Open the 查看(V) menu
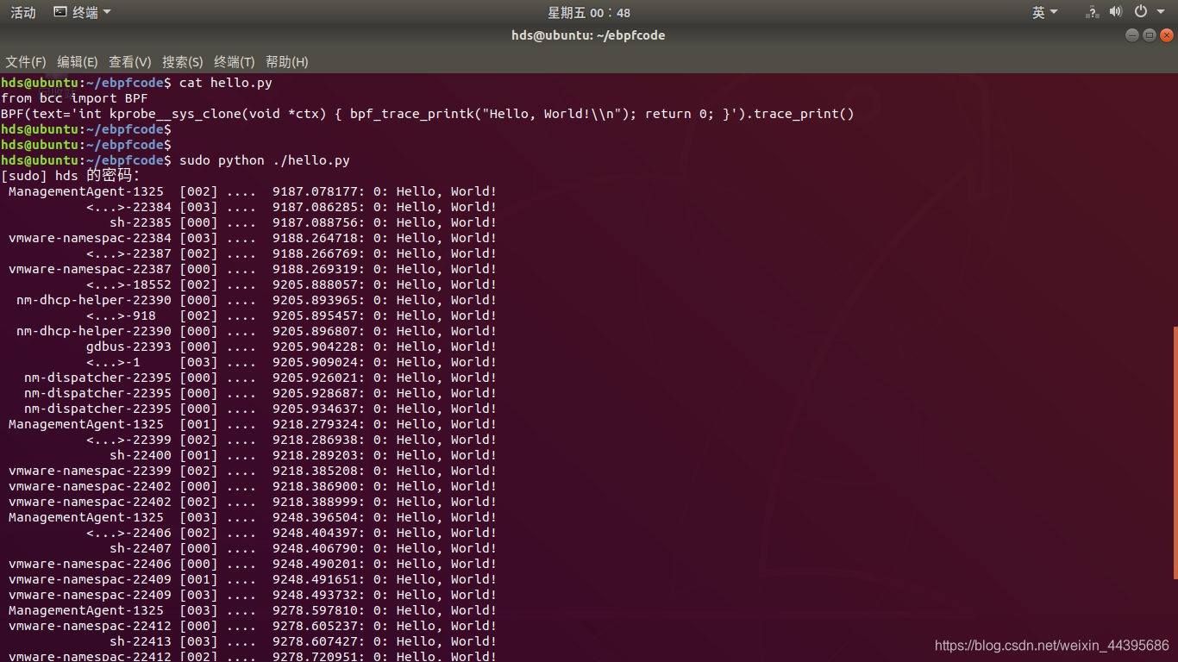The width and height of the screenshot is (1178, 662). (130, 62)
